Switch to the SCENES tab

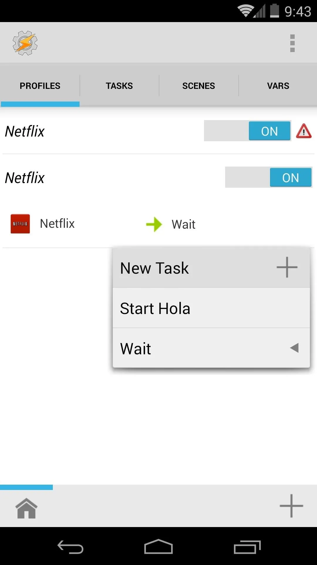[x=199, y=86]
